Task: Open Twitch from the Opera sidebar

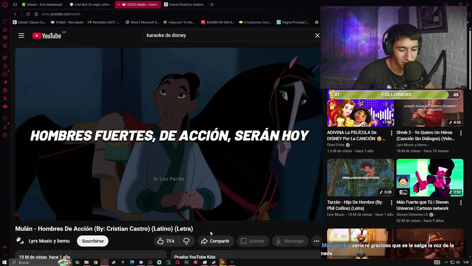Action: pos(5,58)
